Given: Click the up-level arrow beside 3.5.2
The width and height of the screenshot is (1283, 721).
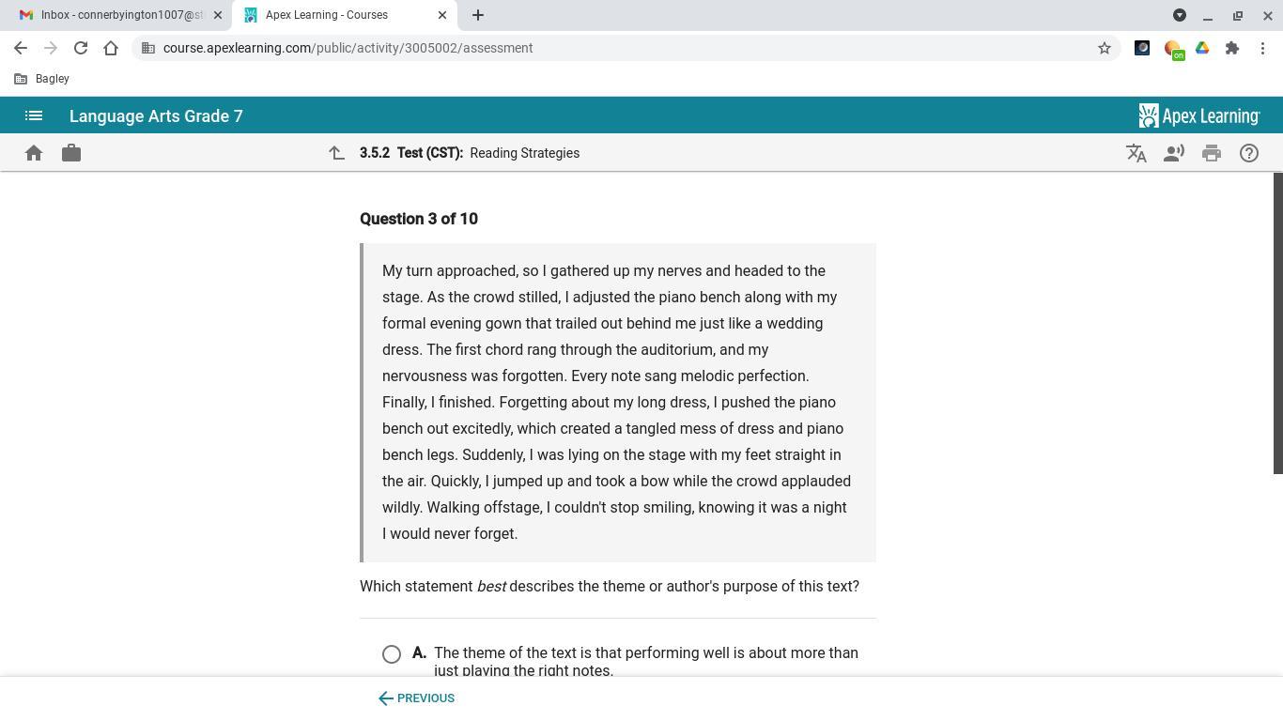Looking at the screenshot, I should click(336, 153).
